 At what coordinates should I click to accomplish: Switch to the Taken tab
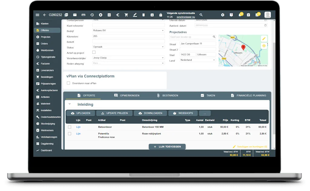point(208,95)
